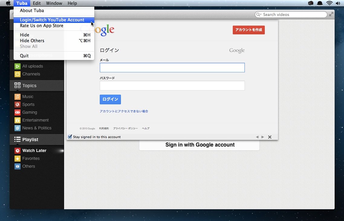
Task: Open the Help menu
Action: 72,3
